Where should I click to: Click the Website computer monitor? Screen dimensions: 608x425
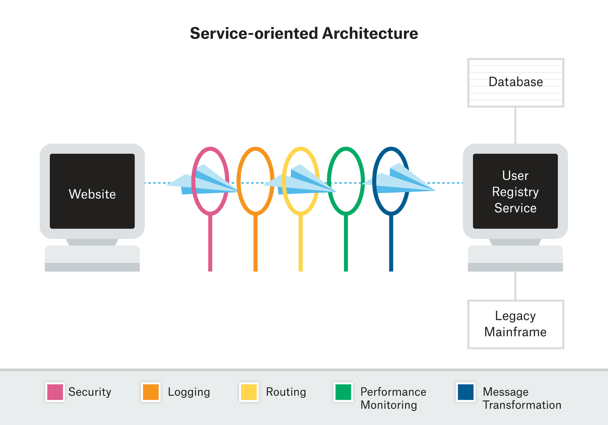92,191
